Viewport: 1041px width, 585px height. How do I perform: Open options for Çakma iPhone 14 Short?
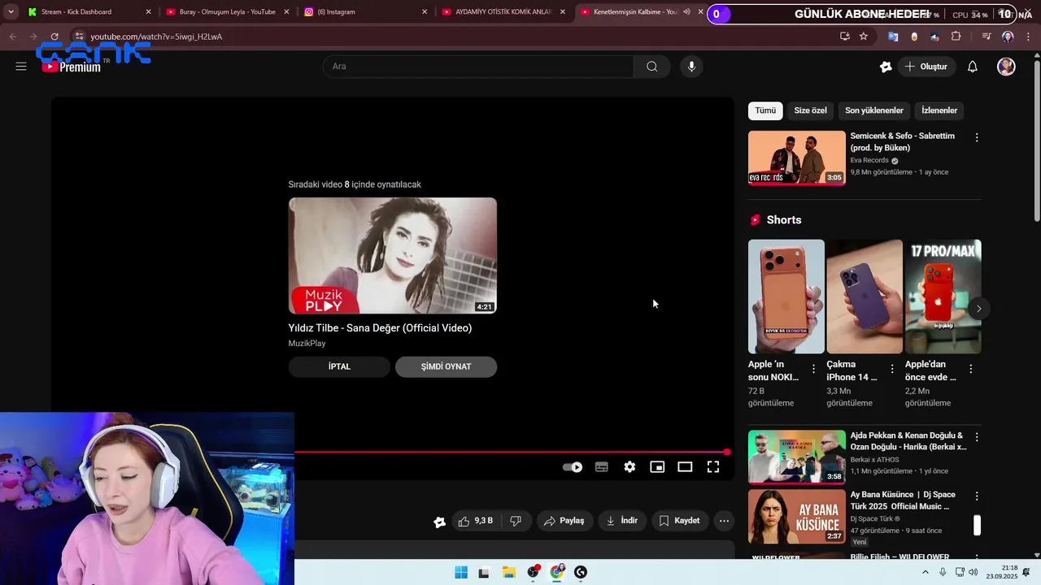(x=892, y=369)
